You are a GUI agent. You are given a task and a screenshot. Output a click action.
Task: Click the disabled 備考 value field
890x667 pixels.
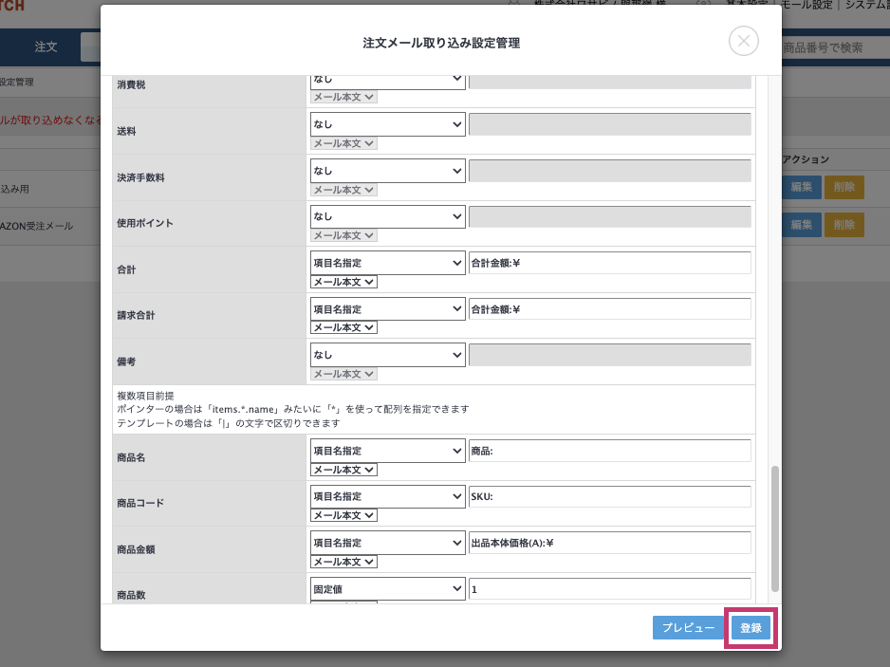pyautogui.click(x=609, y=355)
